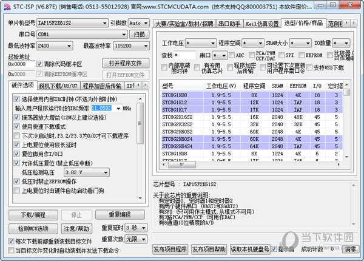Enable 下次冷启动时 P3.2/P3.3 checkbox

click(16, 135)
